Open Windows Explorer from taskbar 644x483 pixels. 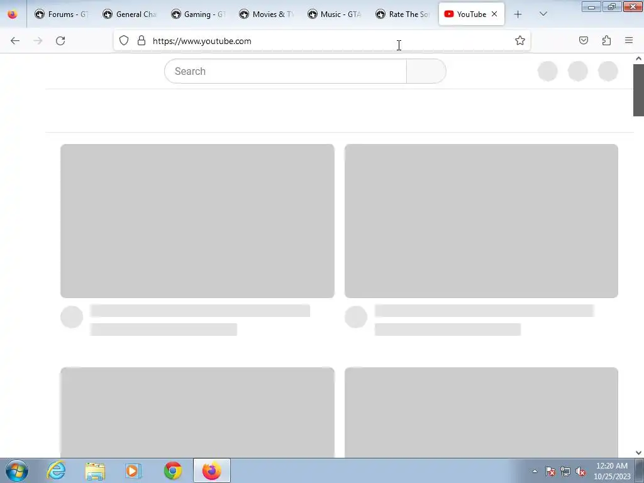[95, 470]
